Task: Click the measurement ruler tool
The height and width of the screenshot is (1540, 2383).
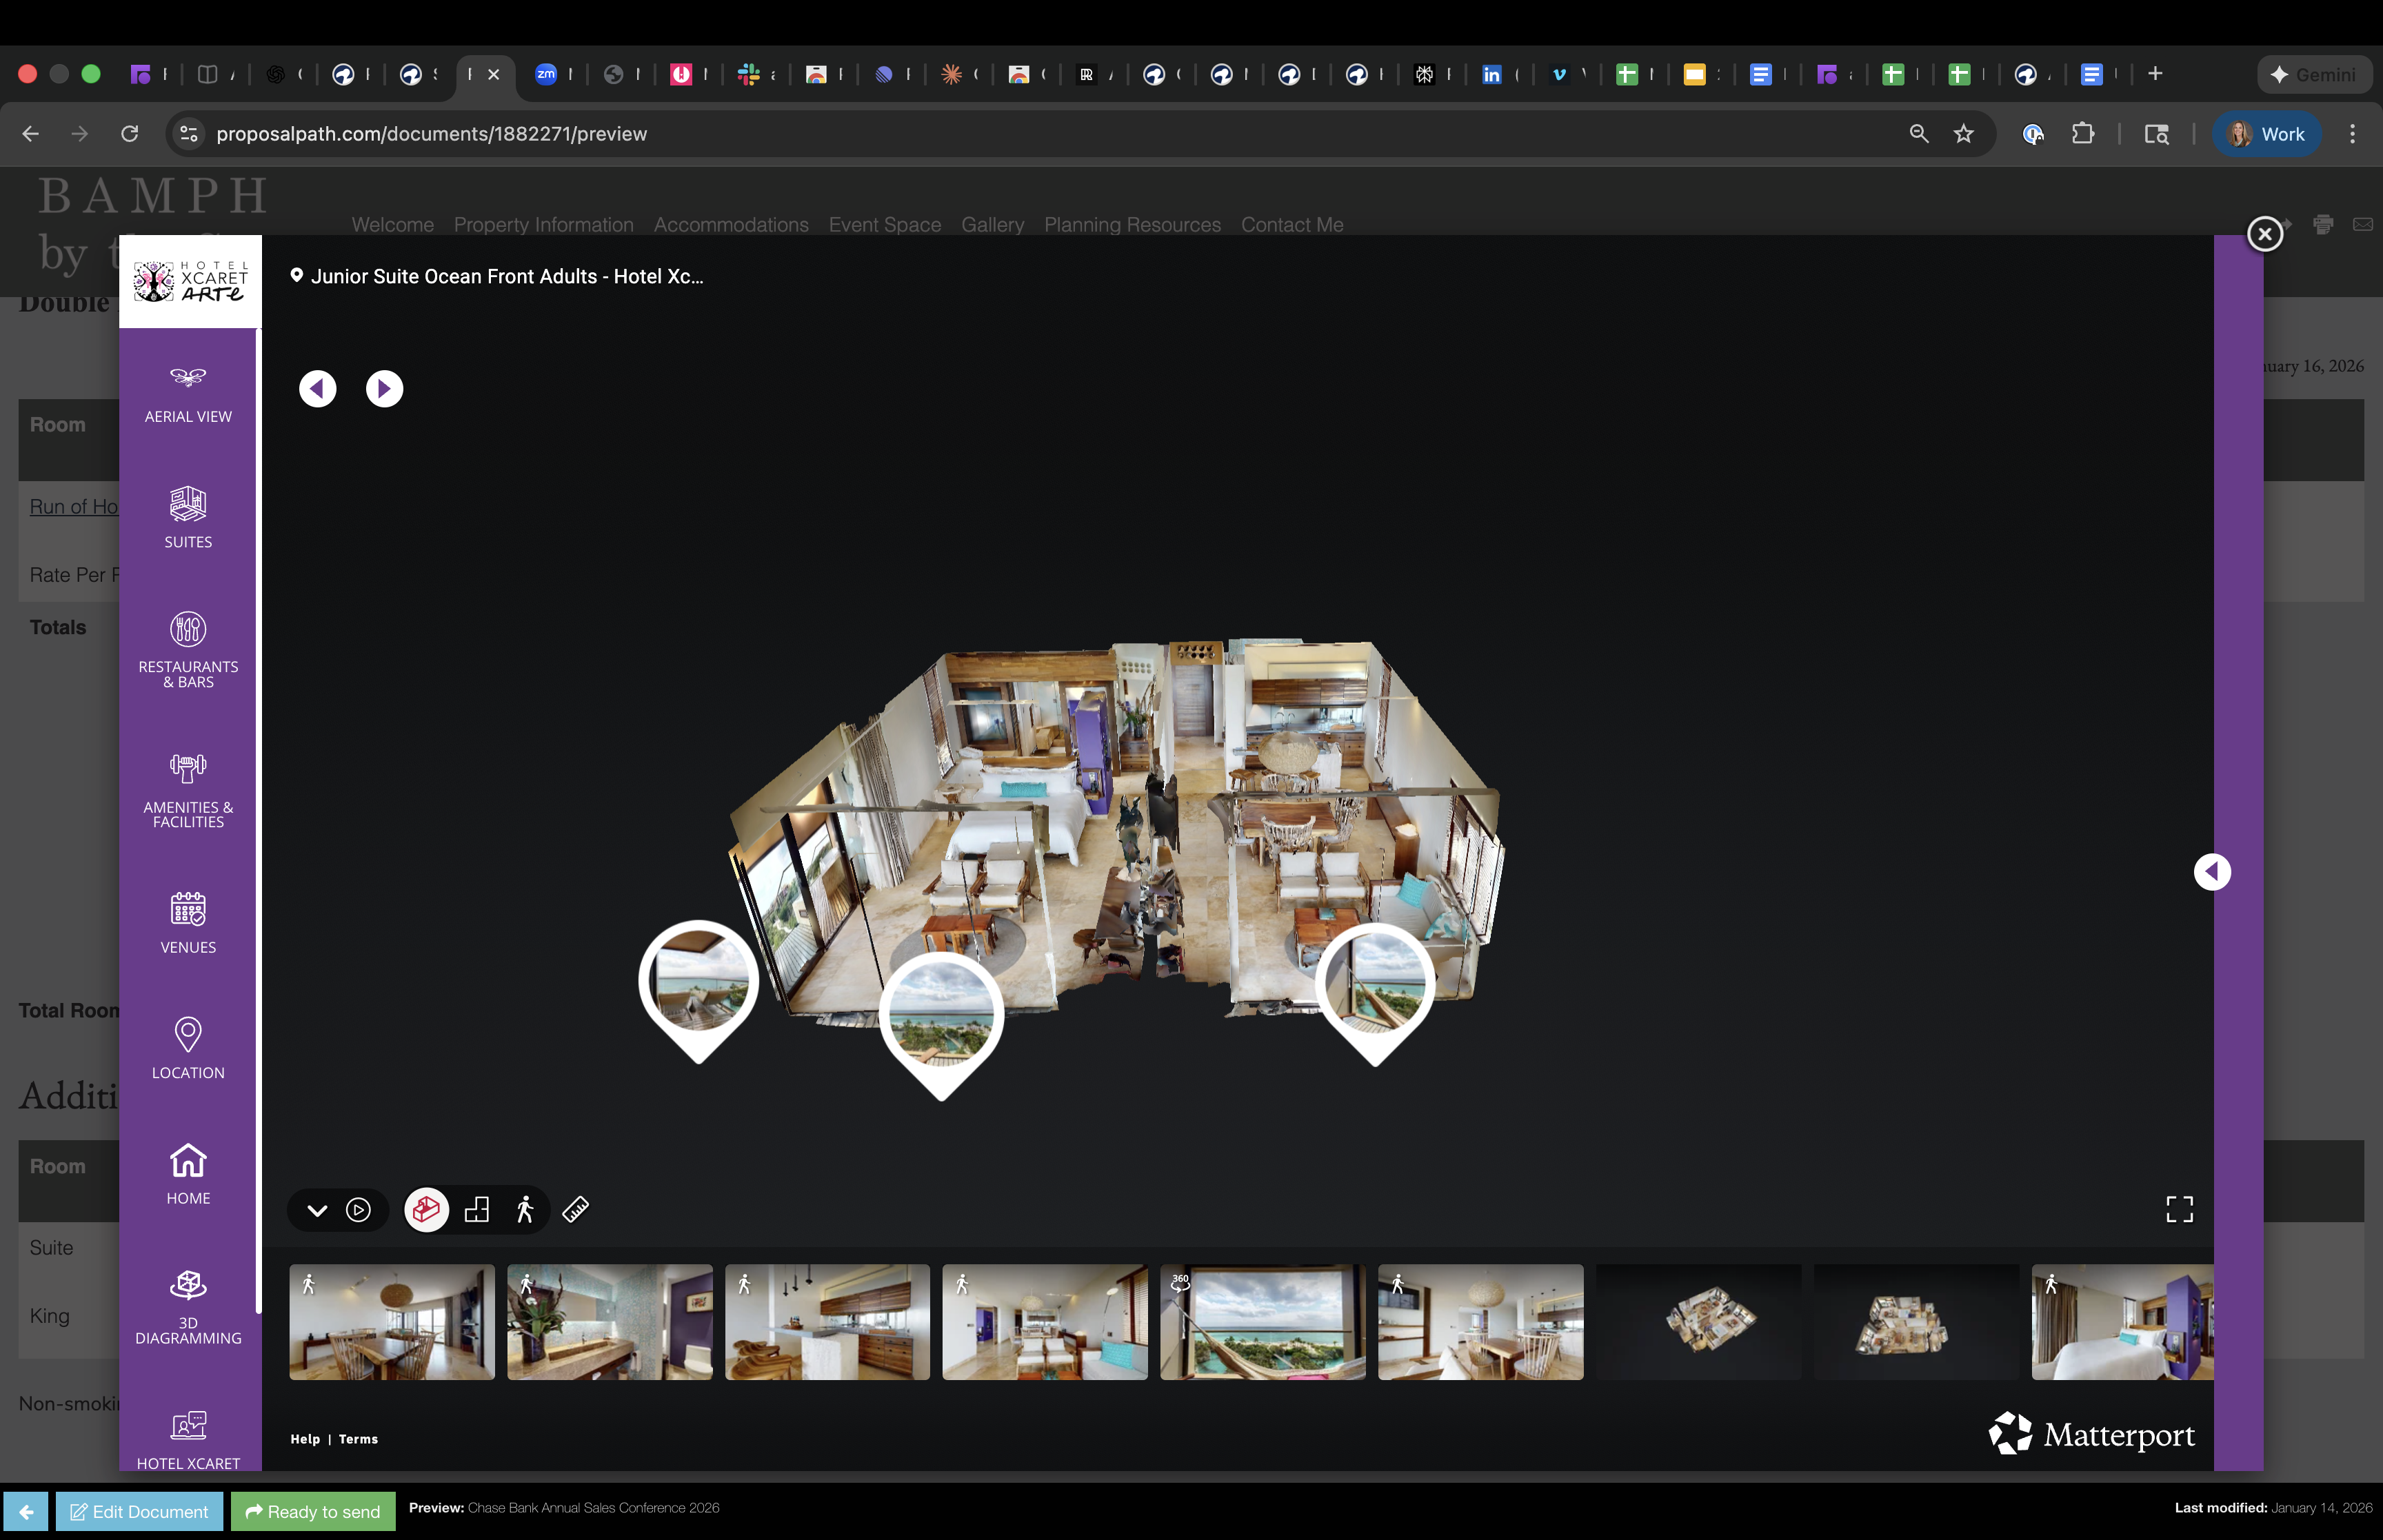Action: [x=576, y=1210]
